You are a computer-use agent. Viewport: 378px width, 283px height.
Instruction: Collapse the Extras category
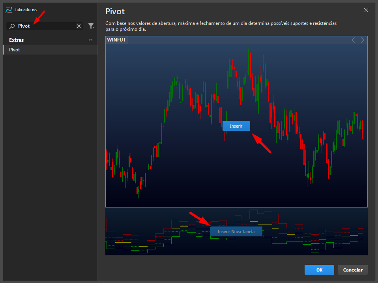[x=90, y=40]
